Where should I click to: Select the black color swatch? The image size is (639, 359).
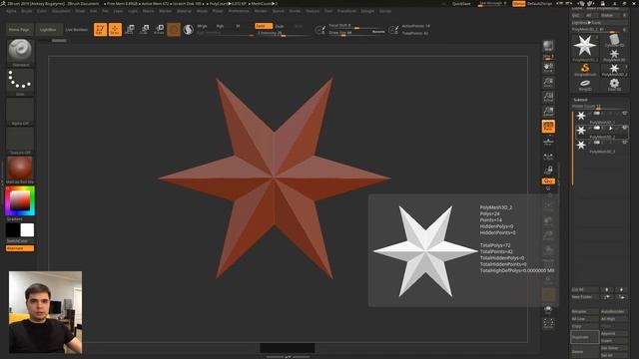pos(13,230)
